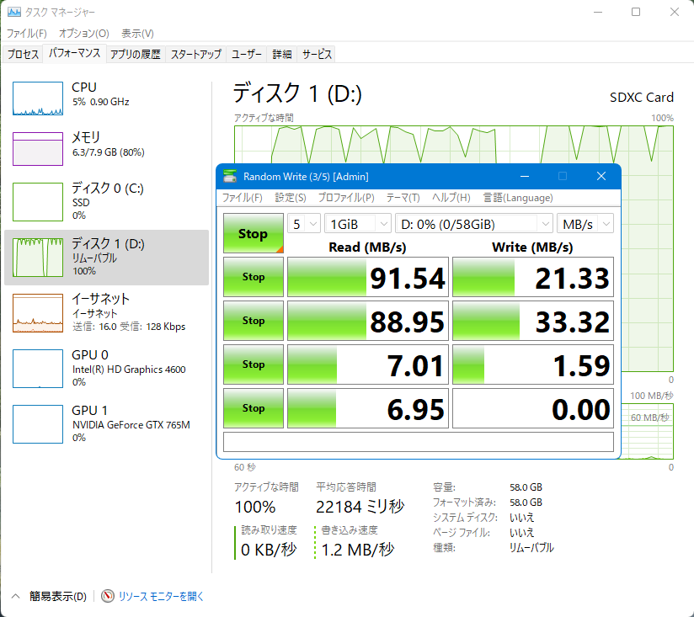Click the Task Manager title bar icon

tap(13, 12)
